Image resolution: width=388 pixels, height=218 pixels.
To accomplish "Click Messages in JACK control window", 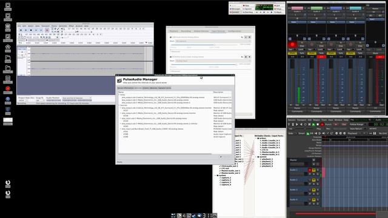I will click(x=235, y=9).
